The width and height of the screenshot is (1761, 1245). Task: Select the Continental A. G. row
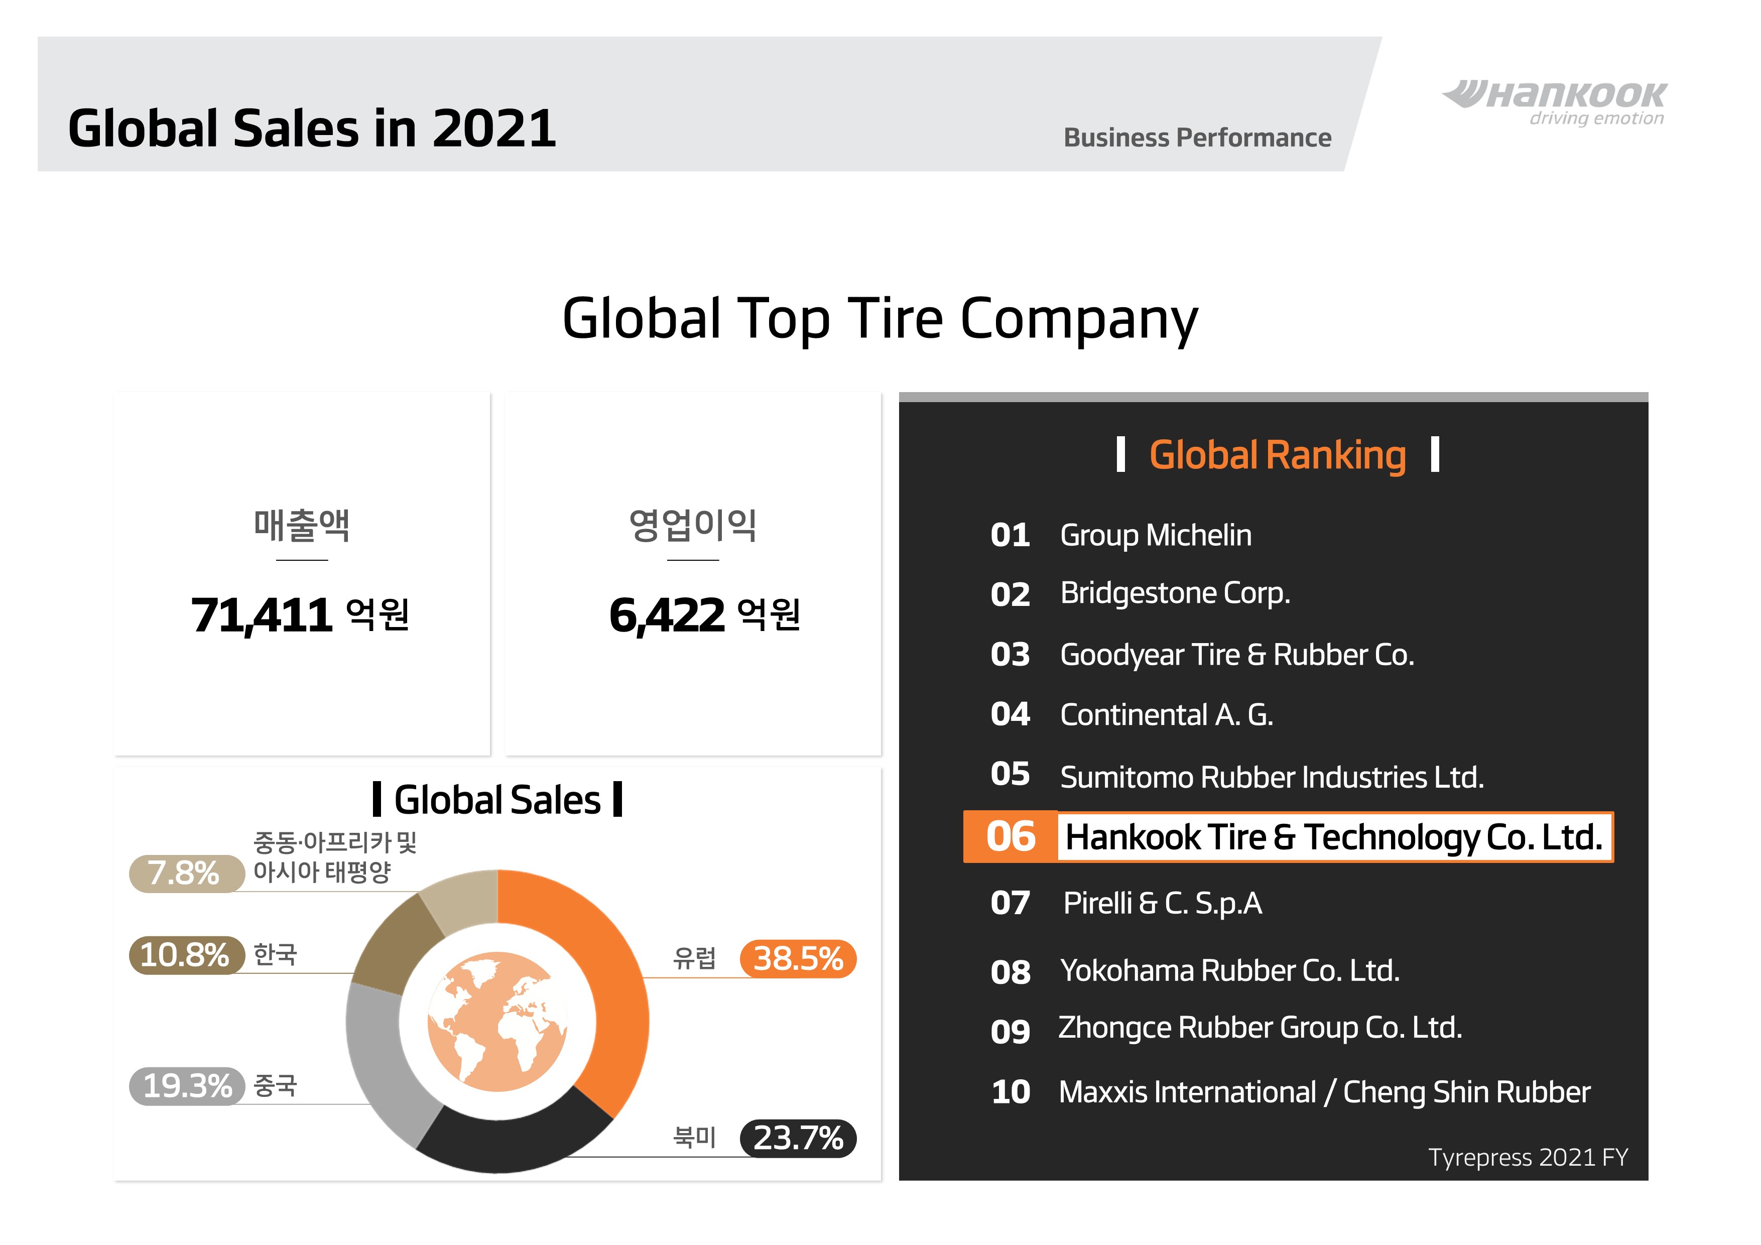[x=1131, y=715]
